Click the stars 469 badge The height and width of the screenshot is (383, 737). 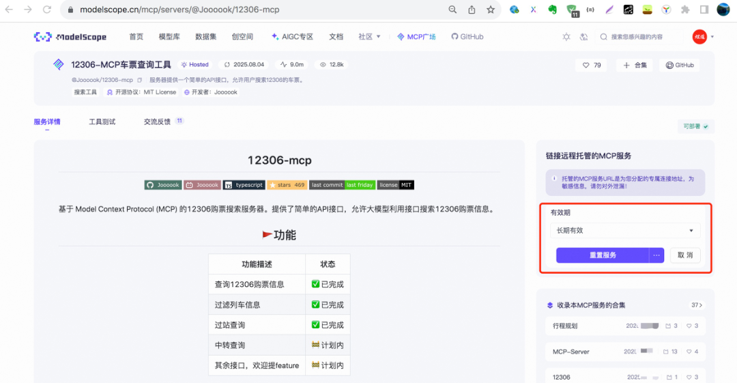[287, 185]
